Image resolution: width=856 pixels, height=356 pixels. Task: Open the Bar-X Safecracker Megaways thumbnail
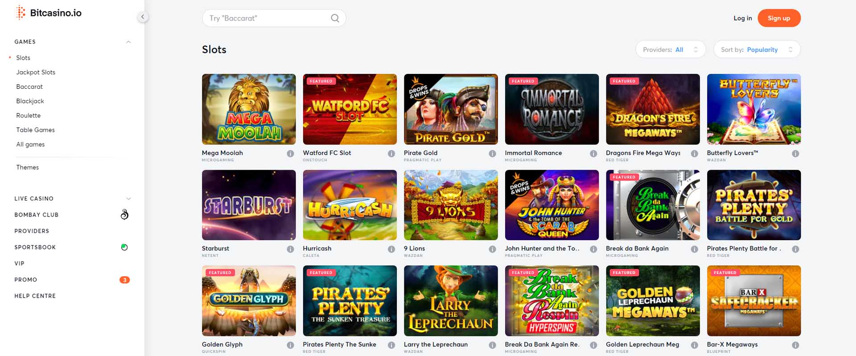pyautogui.click(x=754, y=301)
